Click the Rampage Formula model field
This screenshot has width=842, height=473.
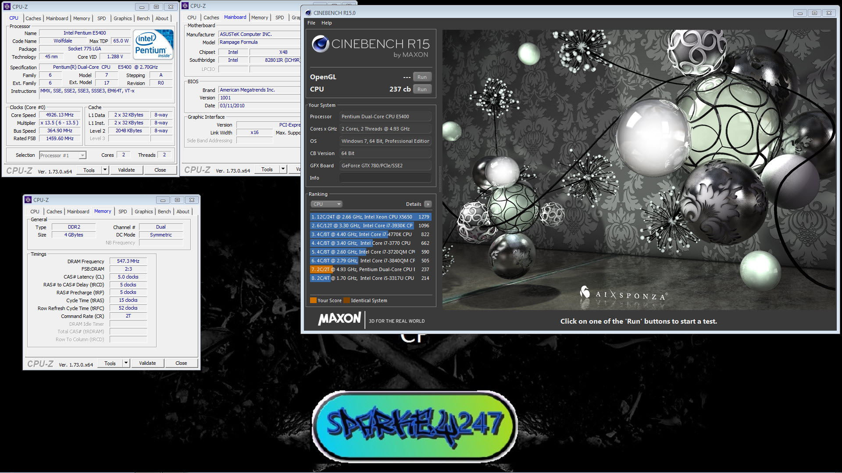click(260, 42)
